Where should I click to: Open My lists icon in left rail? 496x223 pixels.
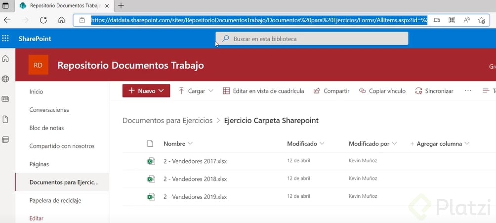pyautogui.click(x=5, y=140)
